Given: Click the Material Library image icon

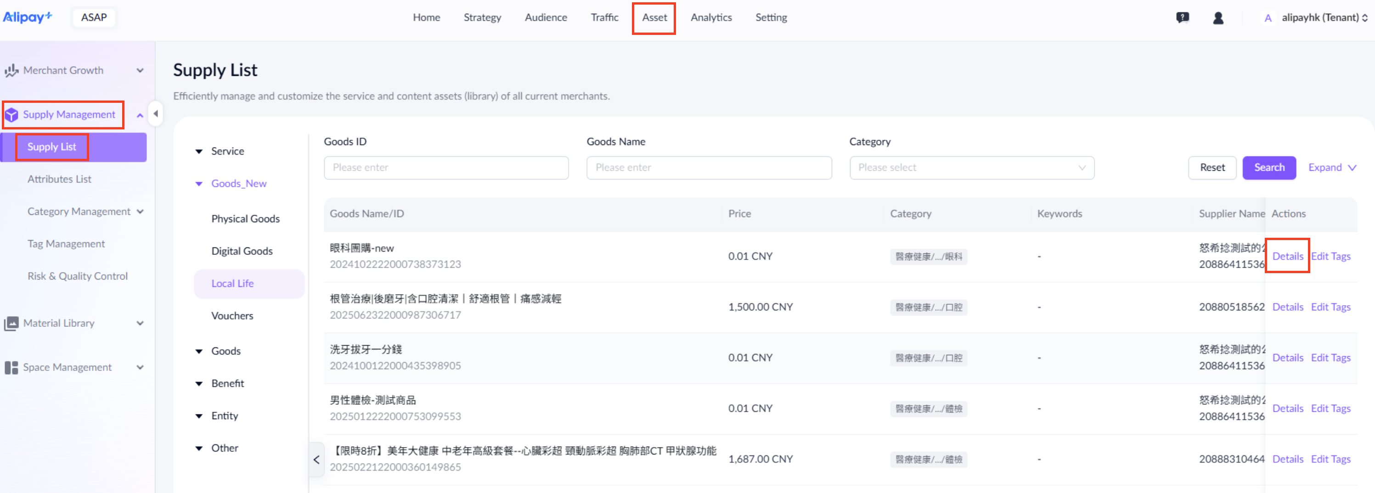Looking at the screenshot, I should [x=11, y=323].
